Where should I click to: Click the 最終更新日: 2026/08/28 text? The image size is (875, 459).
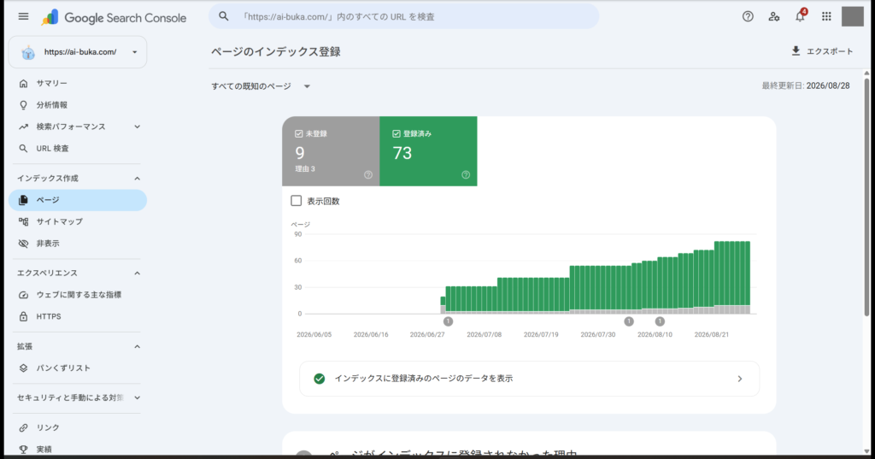[x=806, y=86]
